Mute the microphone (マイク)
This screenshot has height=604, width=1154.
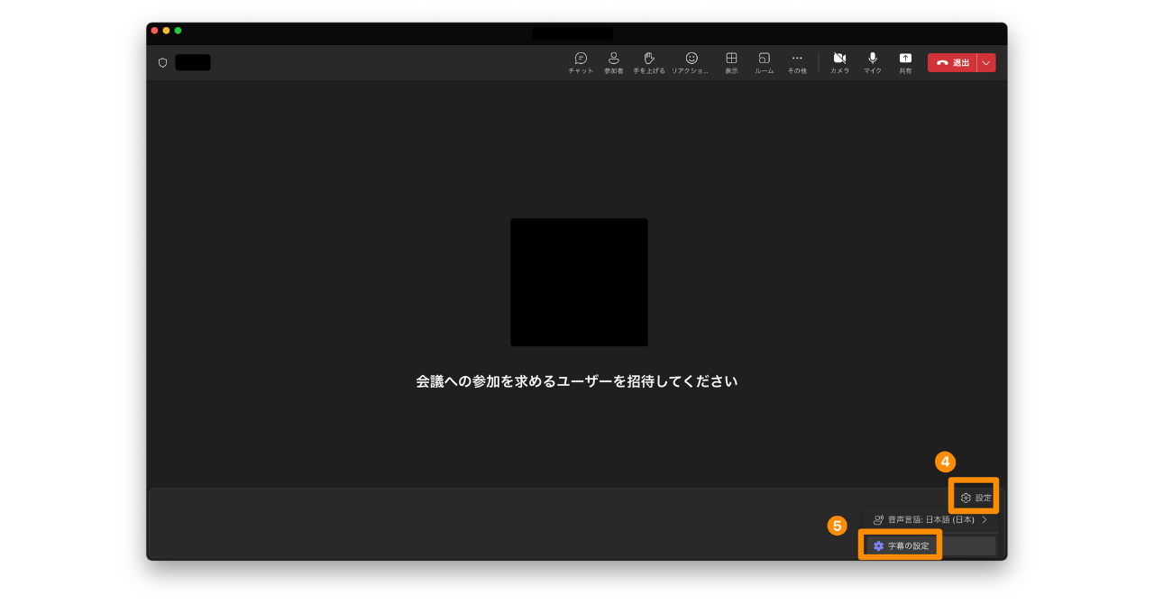tap(872, 62)
